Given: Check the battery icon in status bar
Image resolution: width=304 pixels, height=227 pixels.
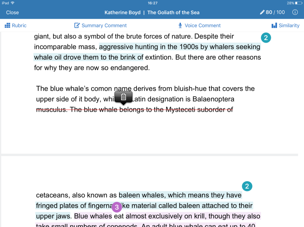Looking at the screenshot, I should [298, 3].
